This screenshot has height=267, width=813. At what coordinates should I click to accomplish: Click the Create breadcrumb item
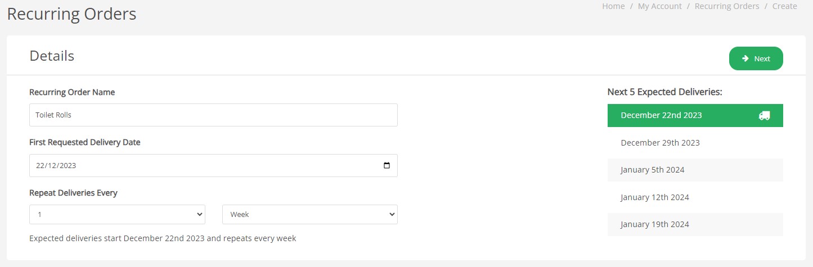click(784, 6)
